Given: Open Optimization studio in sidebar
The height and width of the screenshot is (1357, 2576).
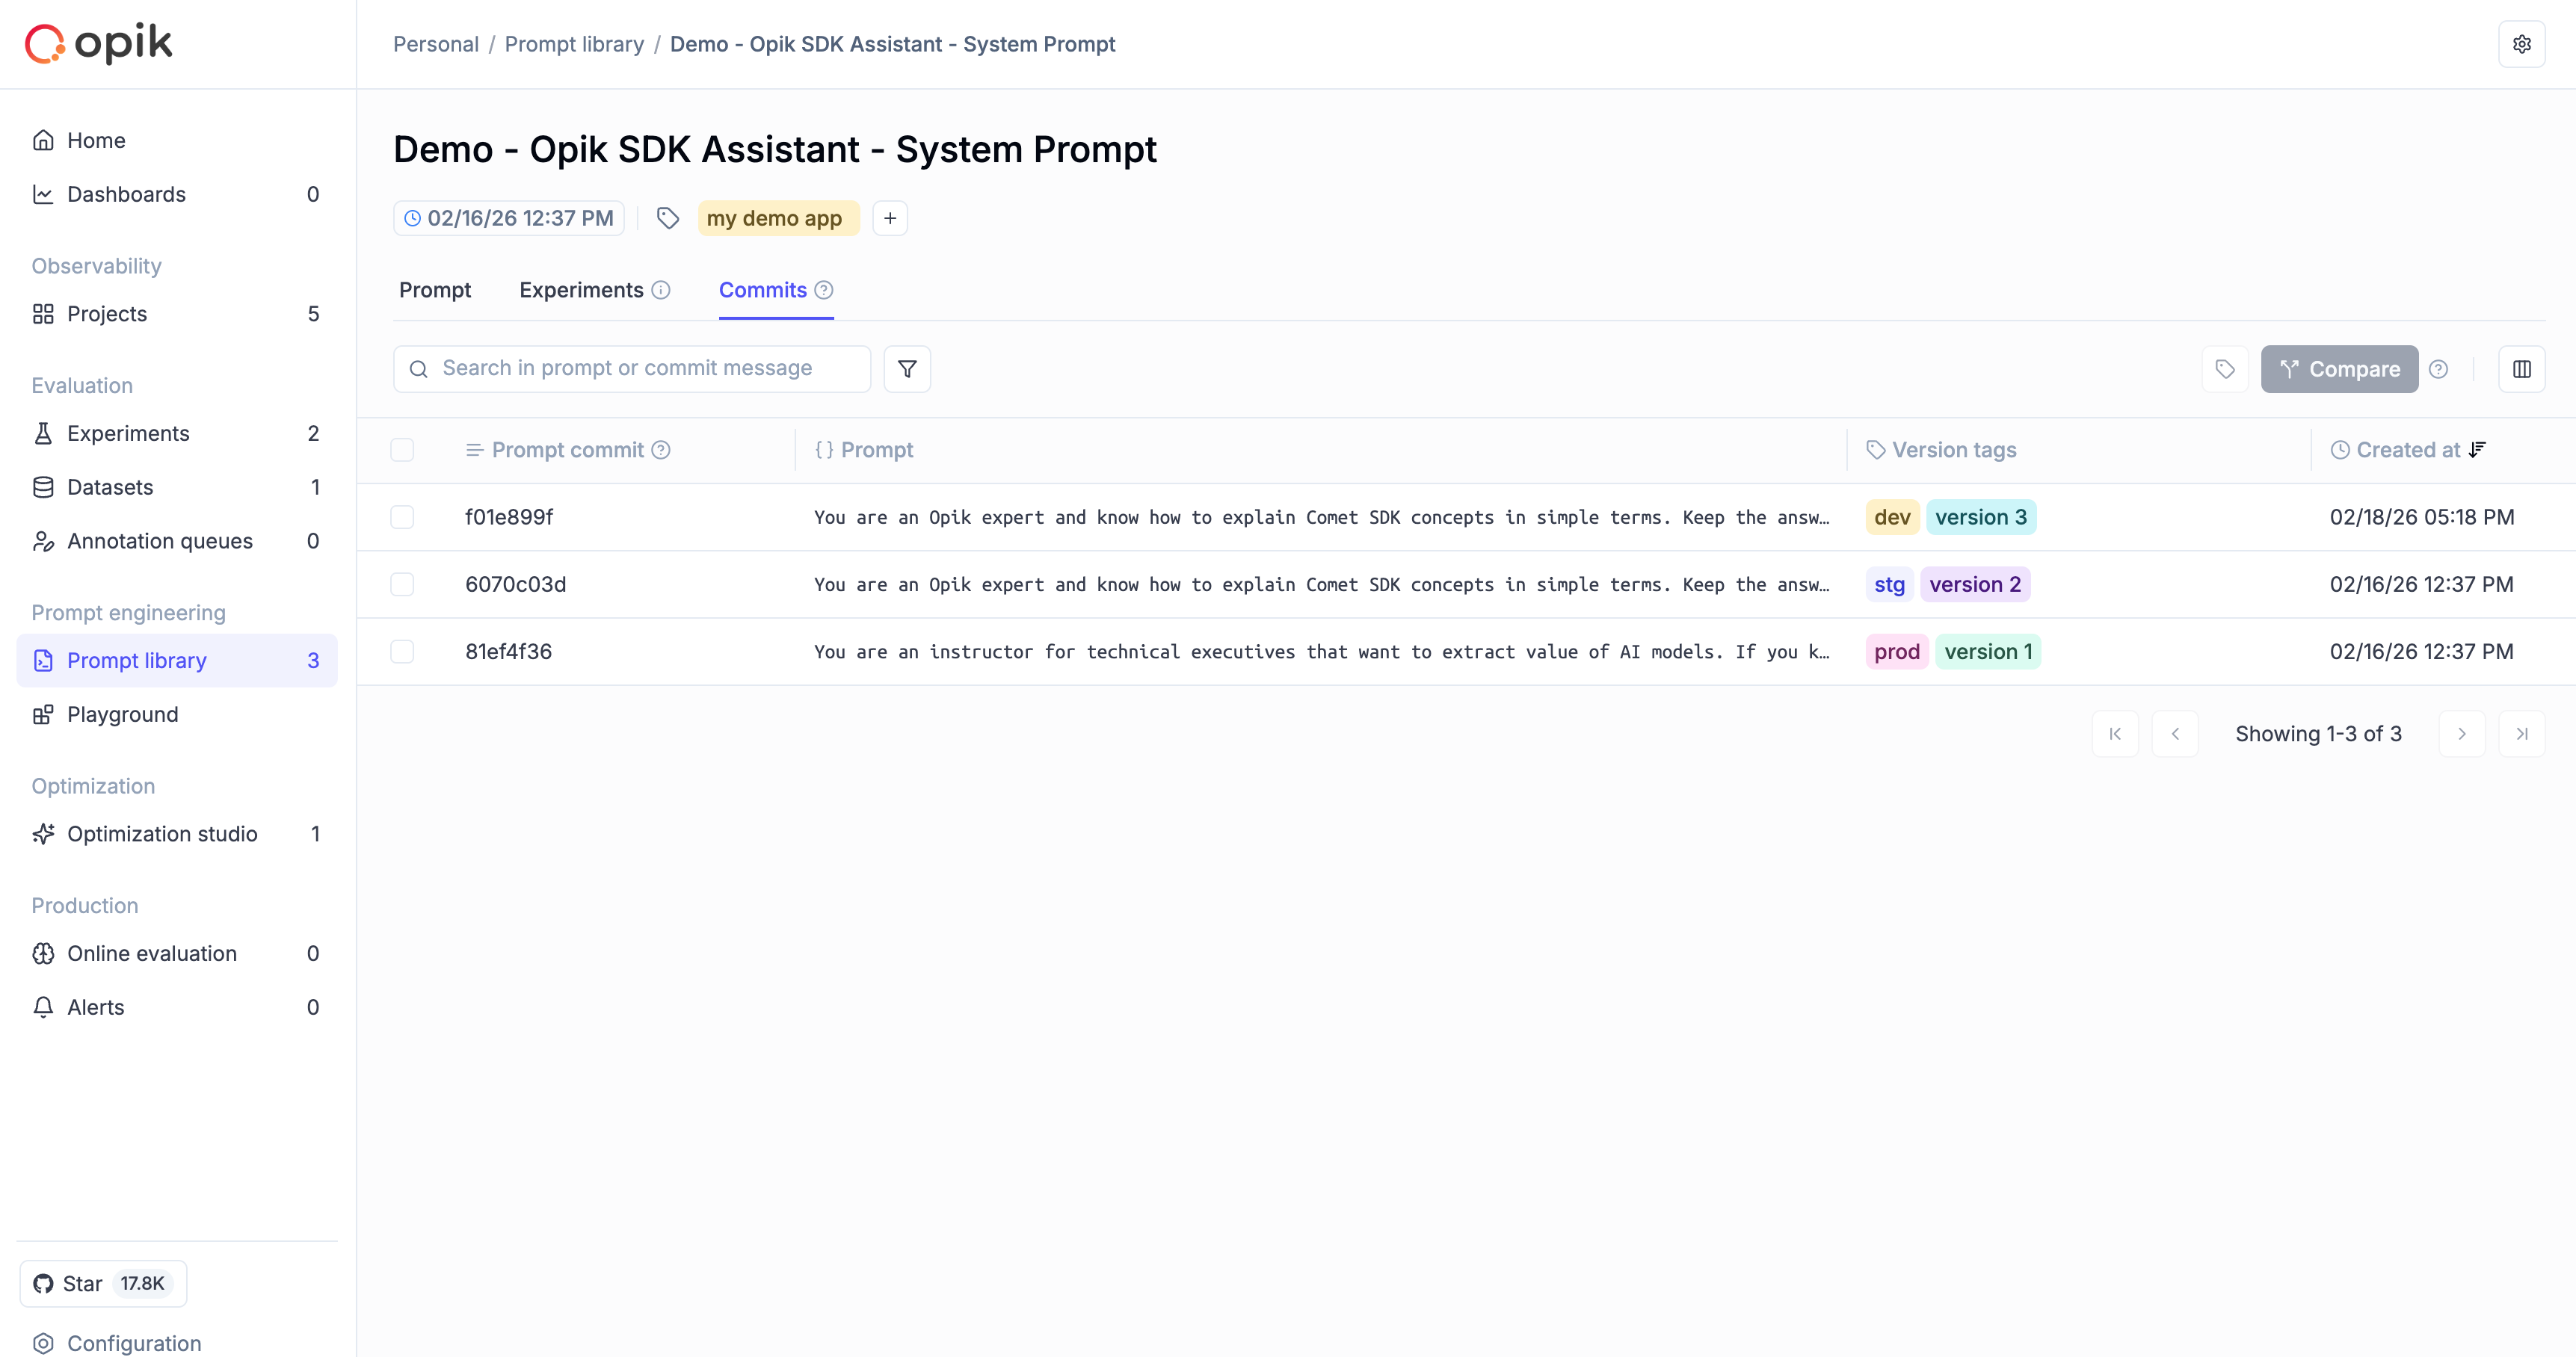Looking at the screenshot, I should point(162,833).
